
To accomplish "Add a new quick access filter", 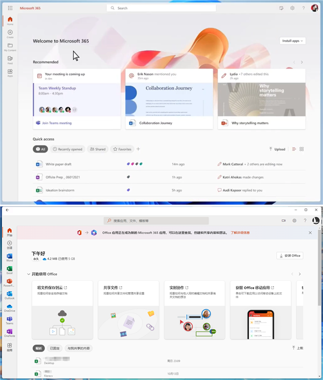I will [x=138, y=149].
